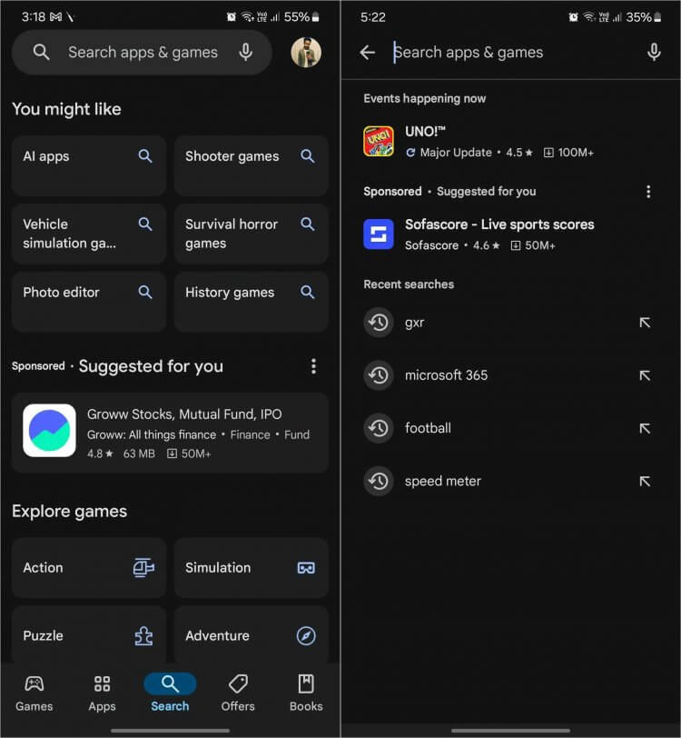
Task: Fill search with gxr using arrow icon
Action: tap(645, 323)
